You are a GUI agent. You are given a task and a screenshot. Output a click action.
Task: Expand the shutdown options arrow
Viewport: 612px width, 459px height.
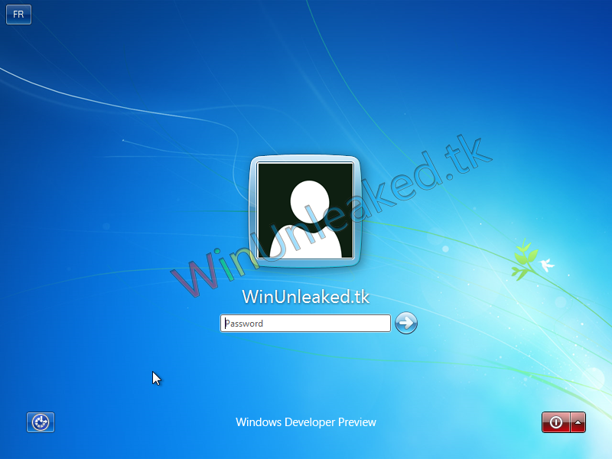tap(578, 422)
